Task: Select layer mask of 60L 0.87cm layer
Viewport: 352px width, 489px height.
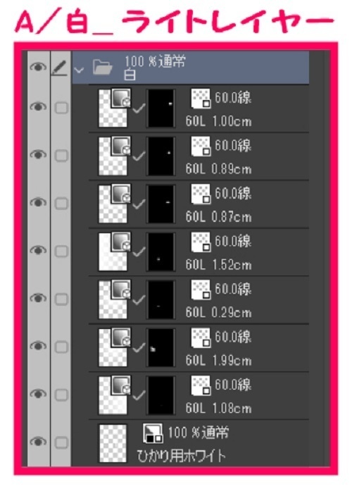Action: tap(161, 204)
